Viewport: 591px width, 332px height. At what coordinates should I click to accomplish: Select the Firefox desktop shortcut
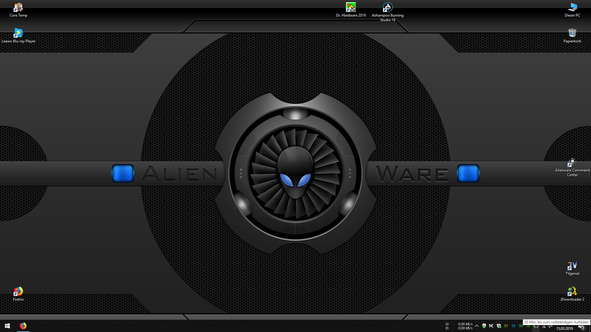[18, 292]
